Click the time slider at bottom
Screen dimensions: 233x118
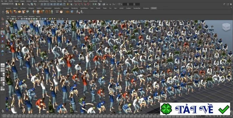tap(98, 116)
